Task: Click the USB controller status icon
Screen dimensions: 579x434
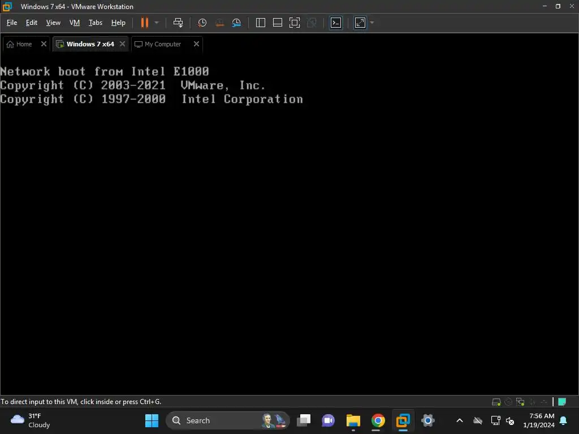Action: click(532, 402)
